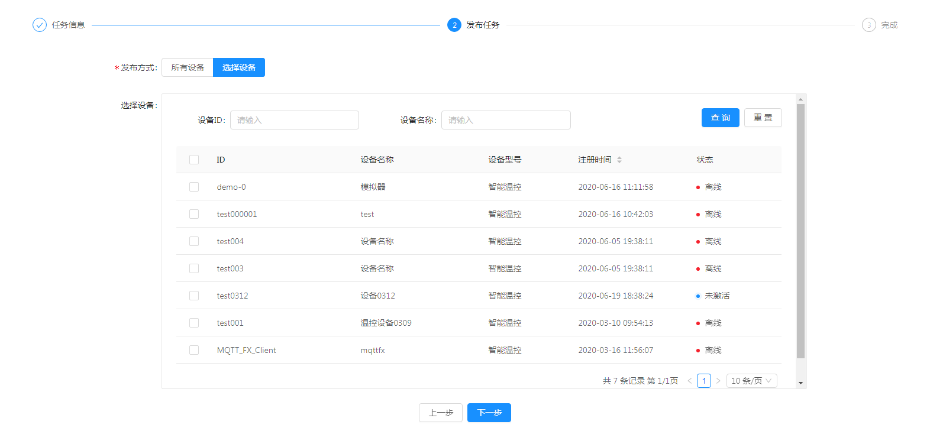Click scrollbar down arrow in the device panel
This screenshot has width=930, height=431.
click(x=800, y=383)
